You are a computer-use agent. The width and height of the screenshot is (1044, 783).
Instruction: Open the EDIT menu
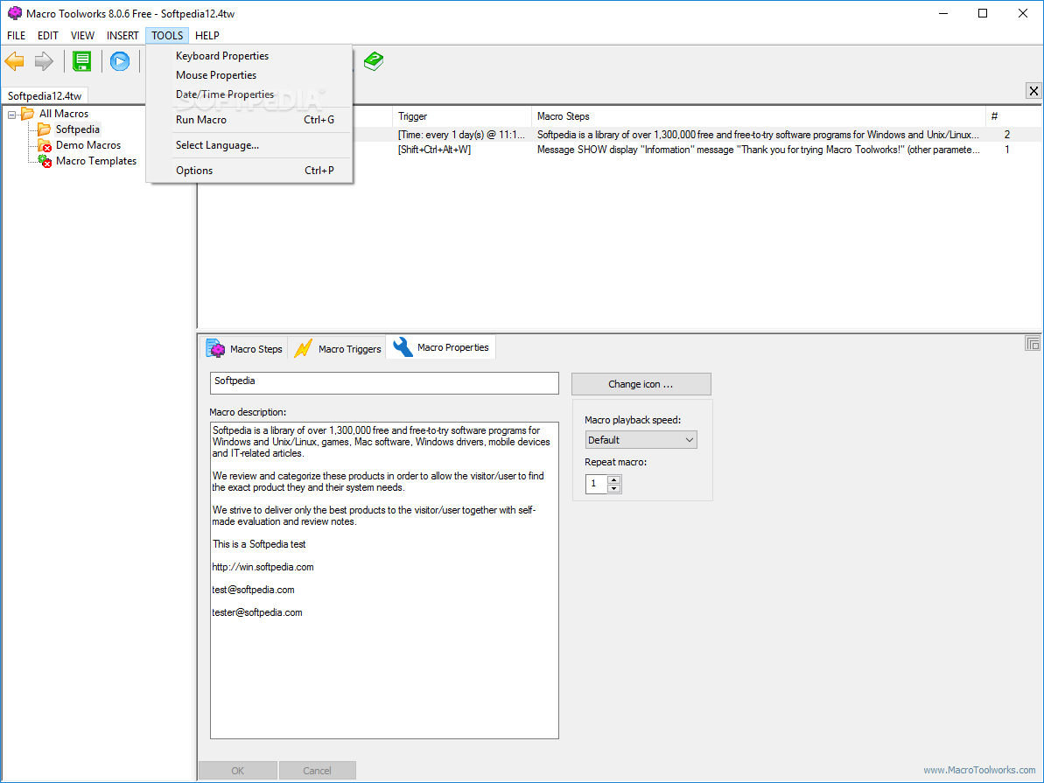click(48, 35)
